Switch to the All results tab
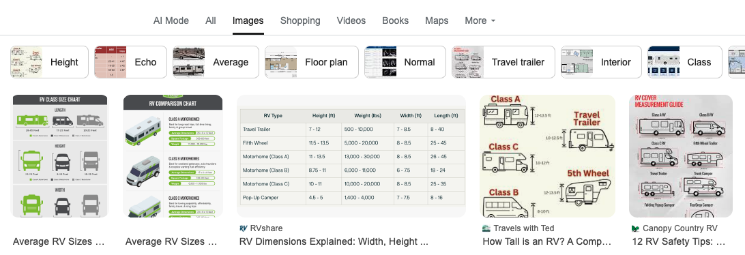 click(x=211, y=21)
